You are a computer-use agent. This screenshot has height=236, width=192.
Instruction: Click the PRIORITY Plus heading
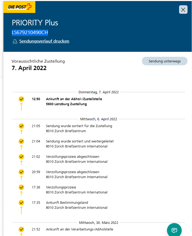click(x=35, y=23)
